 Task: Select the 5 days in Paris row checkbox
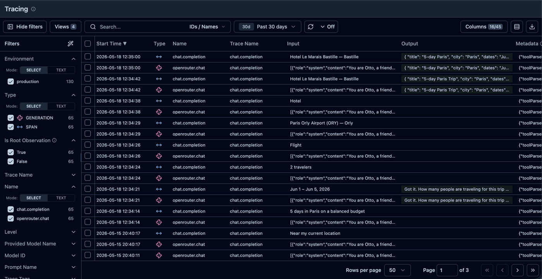click(x=87, y=211)
